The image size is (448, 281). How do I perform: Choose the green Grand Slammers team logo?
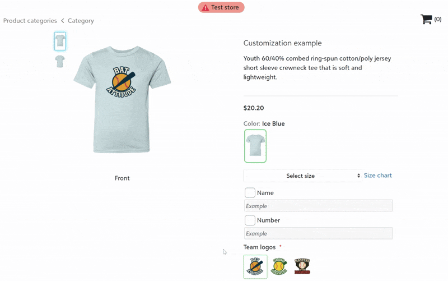coord(279,266)
